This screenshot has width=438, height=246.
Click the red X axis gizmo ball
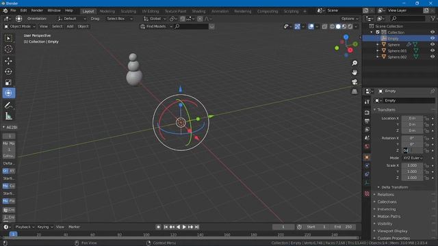(x=350, y=50)
